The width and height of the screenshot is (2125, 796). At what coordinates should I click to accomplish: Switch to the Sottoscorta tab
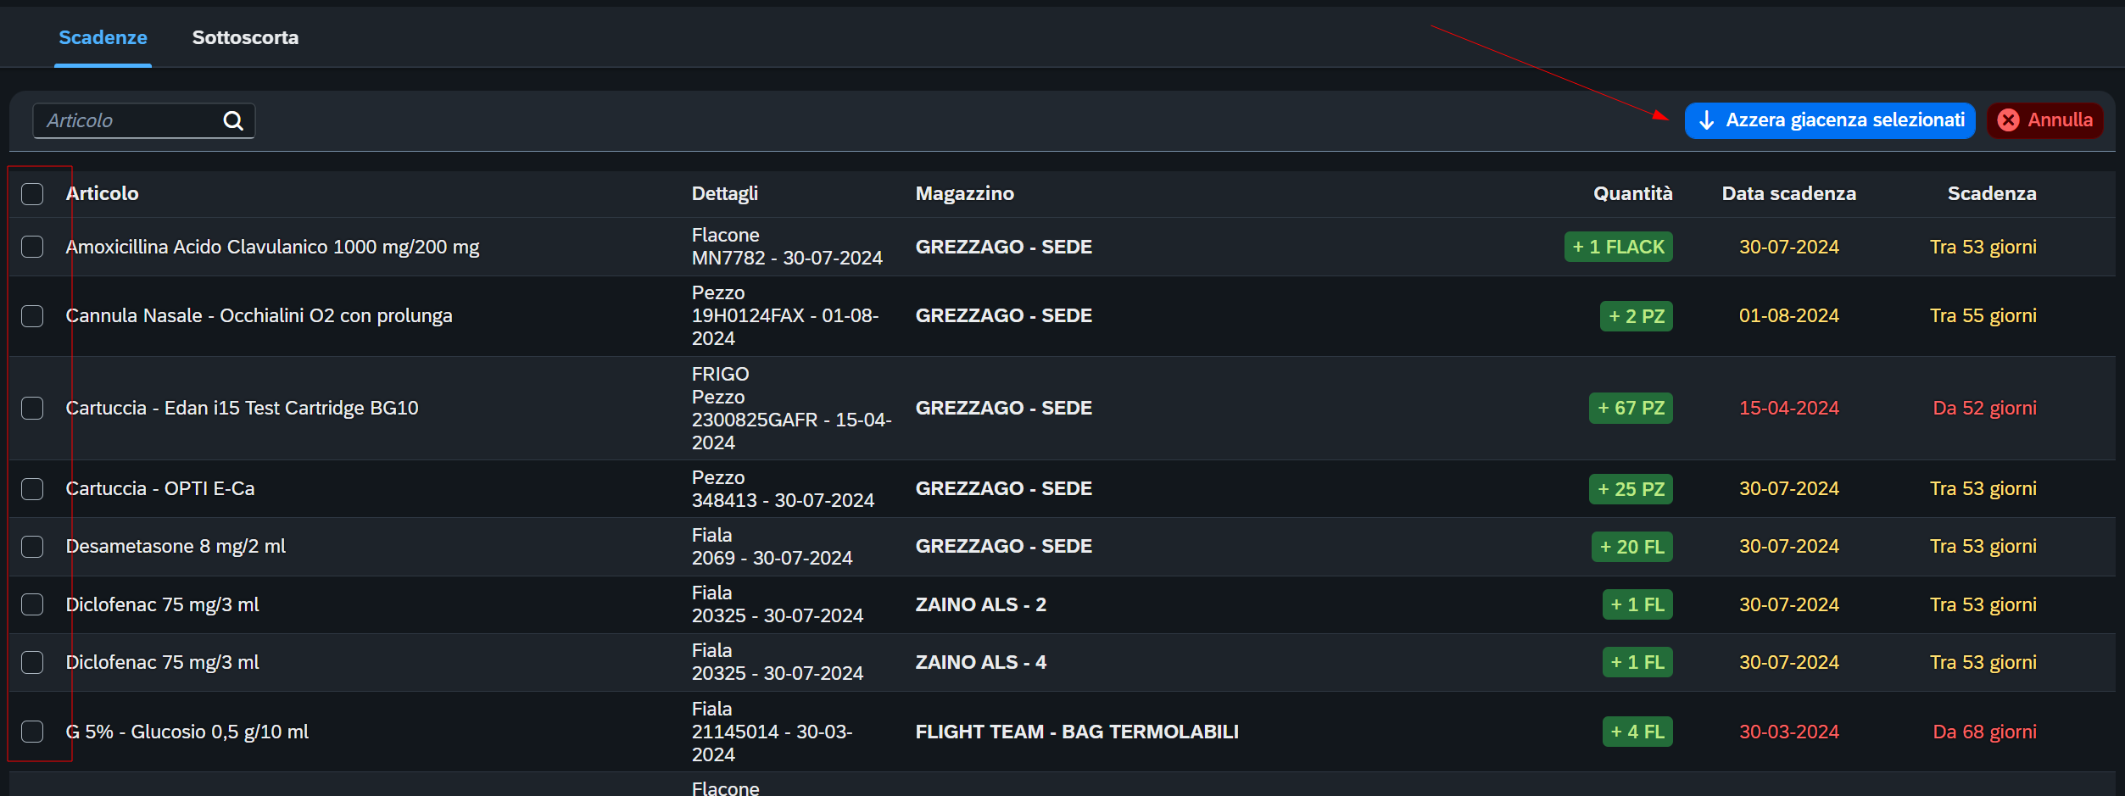(x=245, y=37)
